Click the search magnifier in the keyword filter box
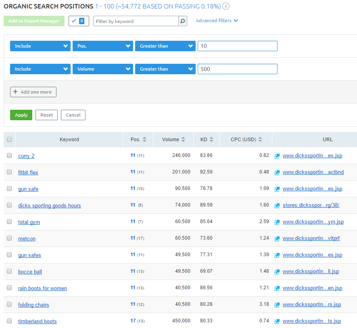This screenshot has width=357, height=328. pos(182,21)
